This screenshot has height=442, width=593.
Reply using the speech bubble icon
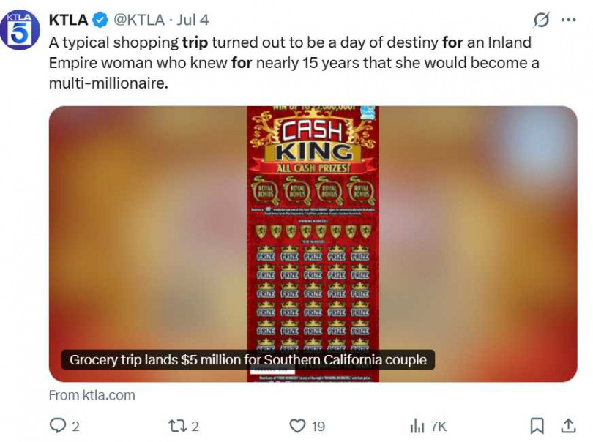[x=57, y=425]
